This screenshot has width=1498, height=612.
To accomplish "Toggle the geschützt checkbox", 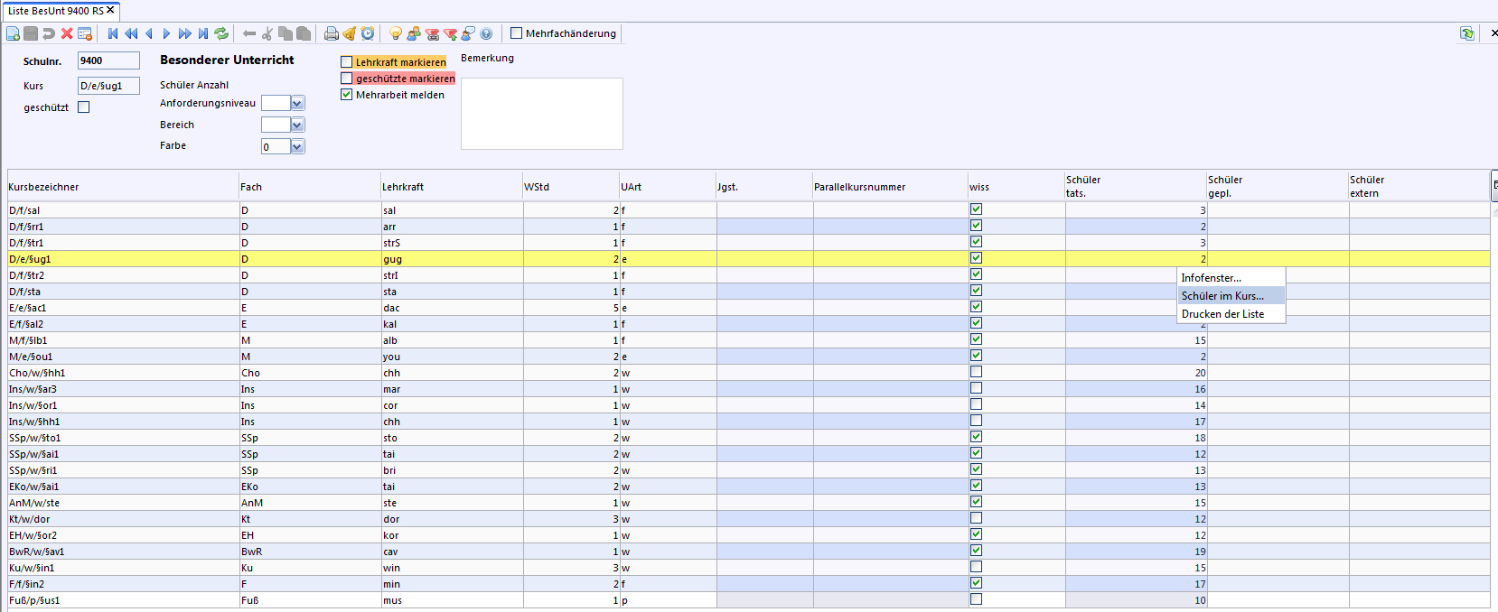I will 84,107.
